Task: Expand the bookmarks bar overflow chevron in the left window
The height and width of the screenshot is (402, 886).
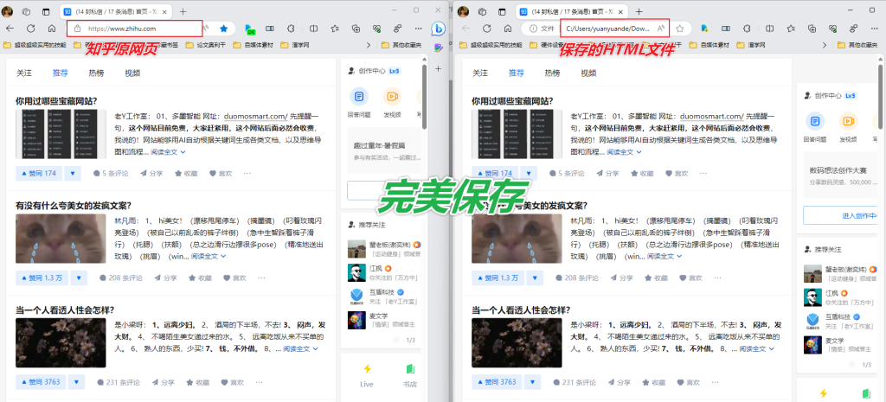Action: point(369,45)
